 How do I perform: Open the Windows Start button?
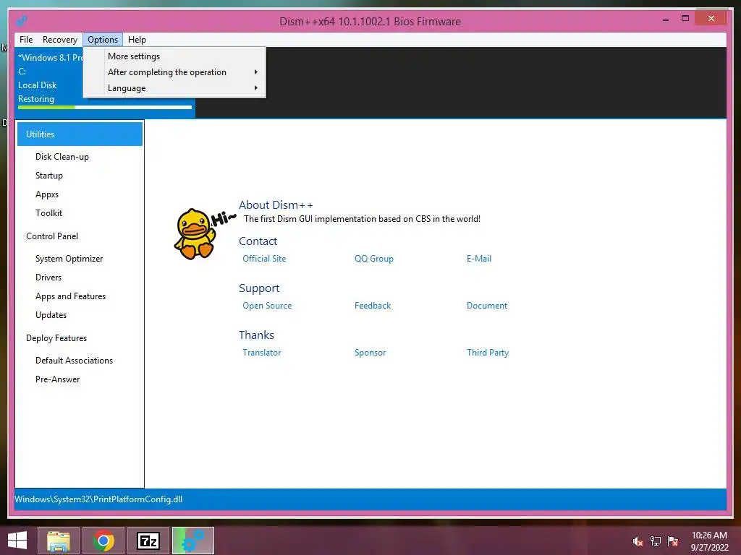coord(17,541)
